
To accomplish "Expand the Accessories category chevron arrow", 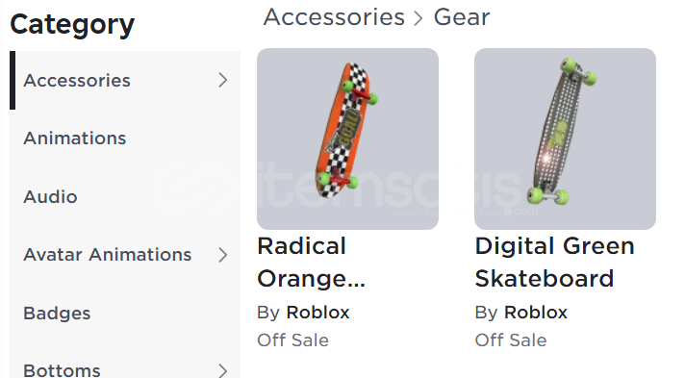I will (223, 80).
